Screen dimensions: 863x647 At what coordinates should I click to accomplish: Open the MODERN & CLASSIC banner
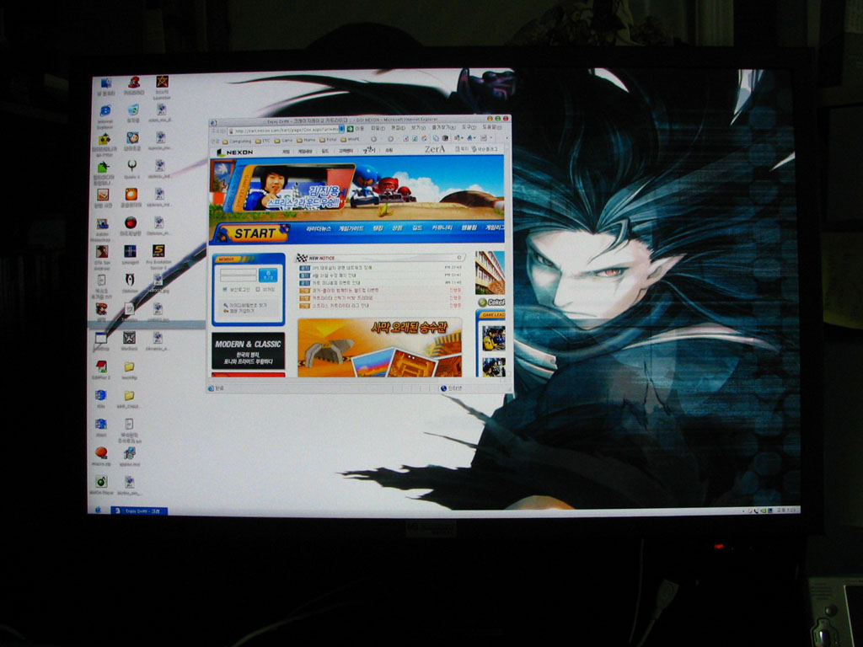pos(249,351)
